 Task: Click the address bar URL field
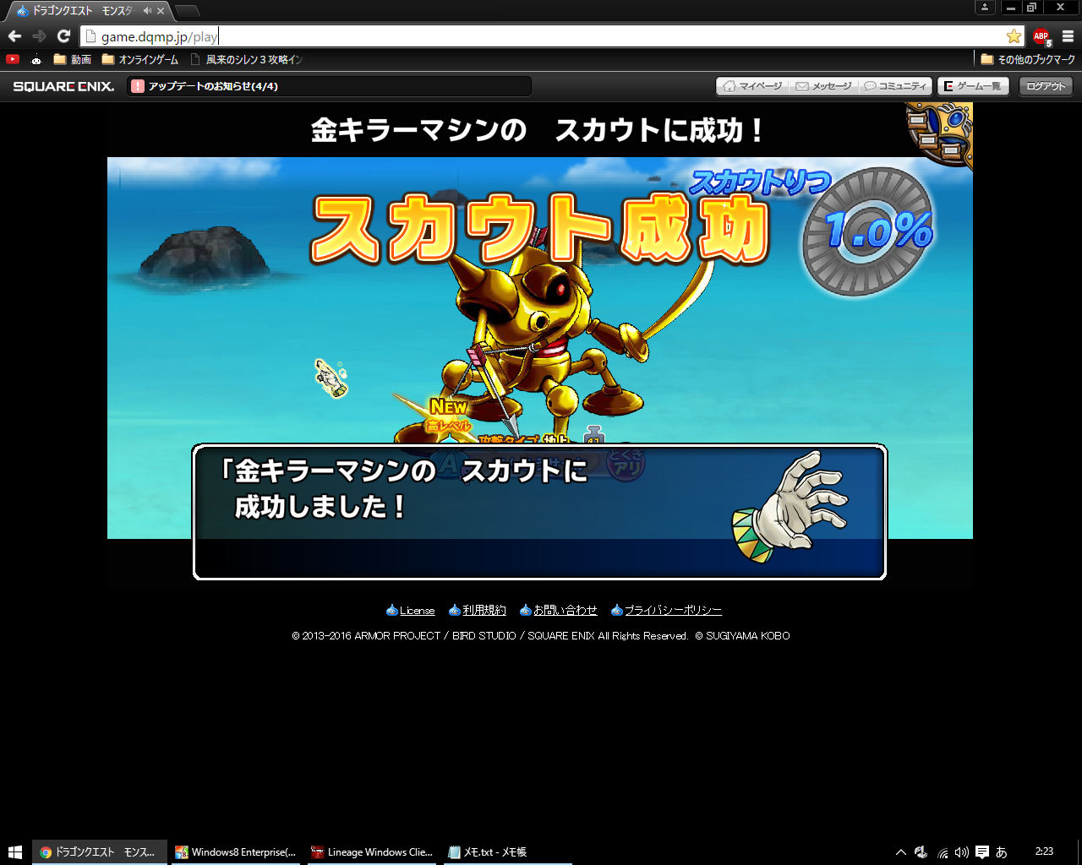[549, 36]
